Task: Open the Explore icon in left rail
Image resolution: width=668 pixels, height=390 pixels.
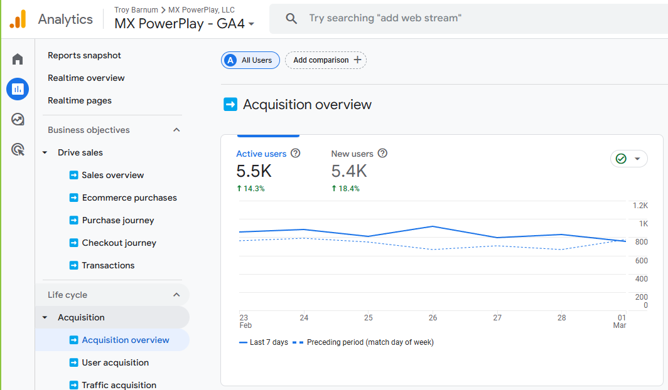Action: (x=18, y=119)
